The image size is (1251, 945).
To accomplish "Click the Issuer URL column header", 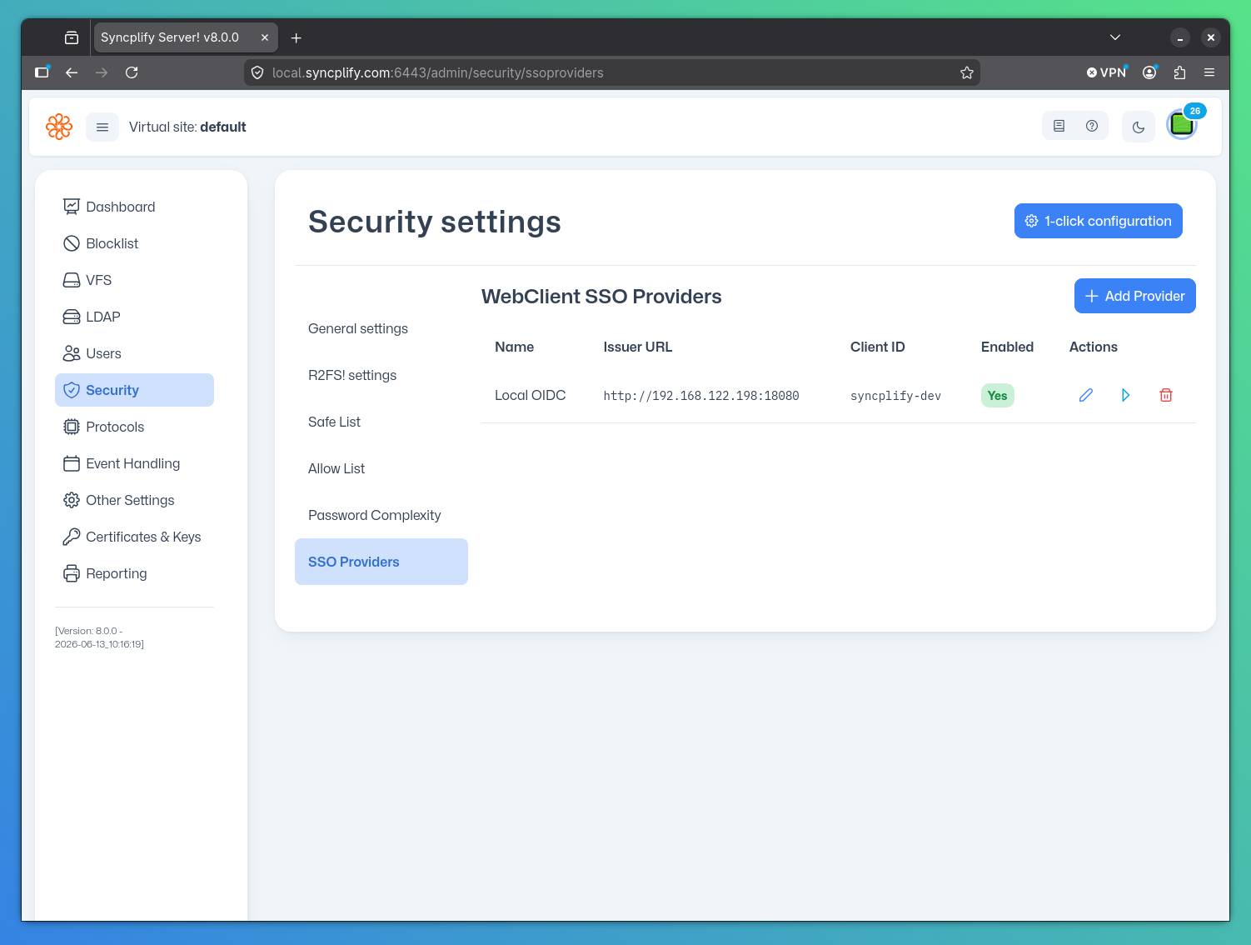I will coord(638,347).
